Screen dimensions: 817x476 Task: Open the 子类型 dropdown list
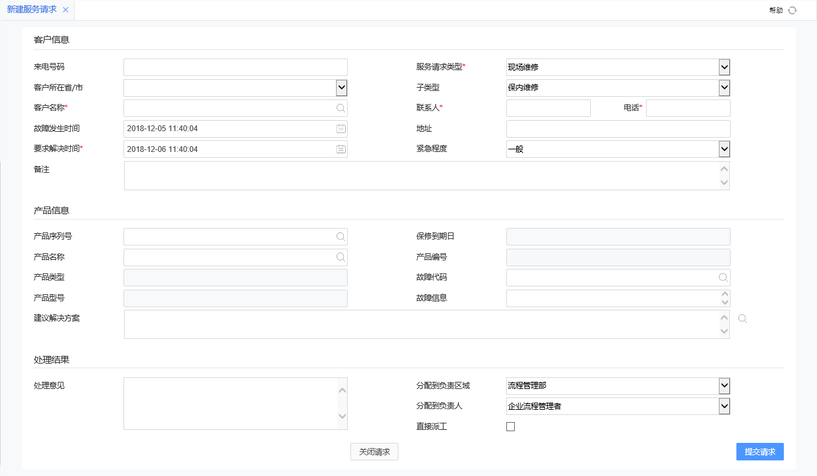click(x=724, y=88)
